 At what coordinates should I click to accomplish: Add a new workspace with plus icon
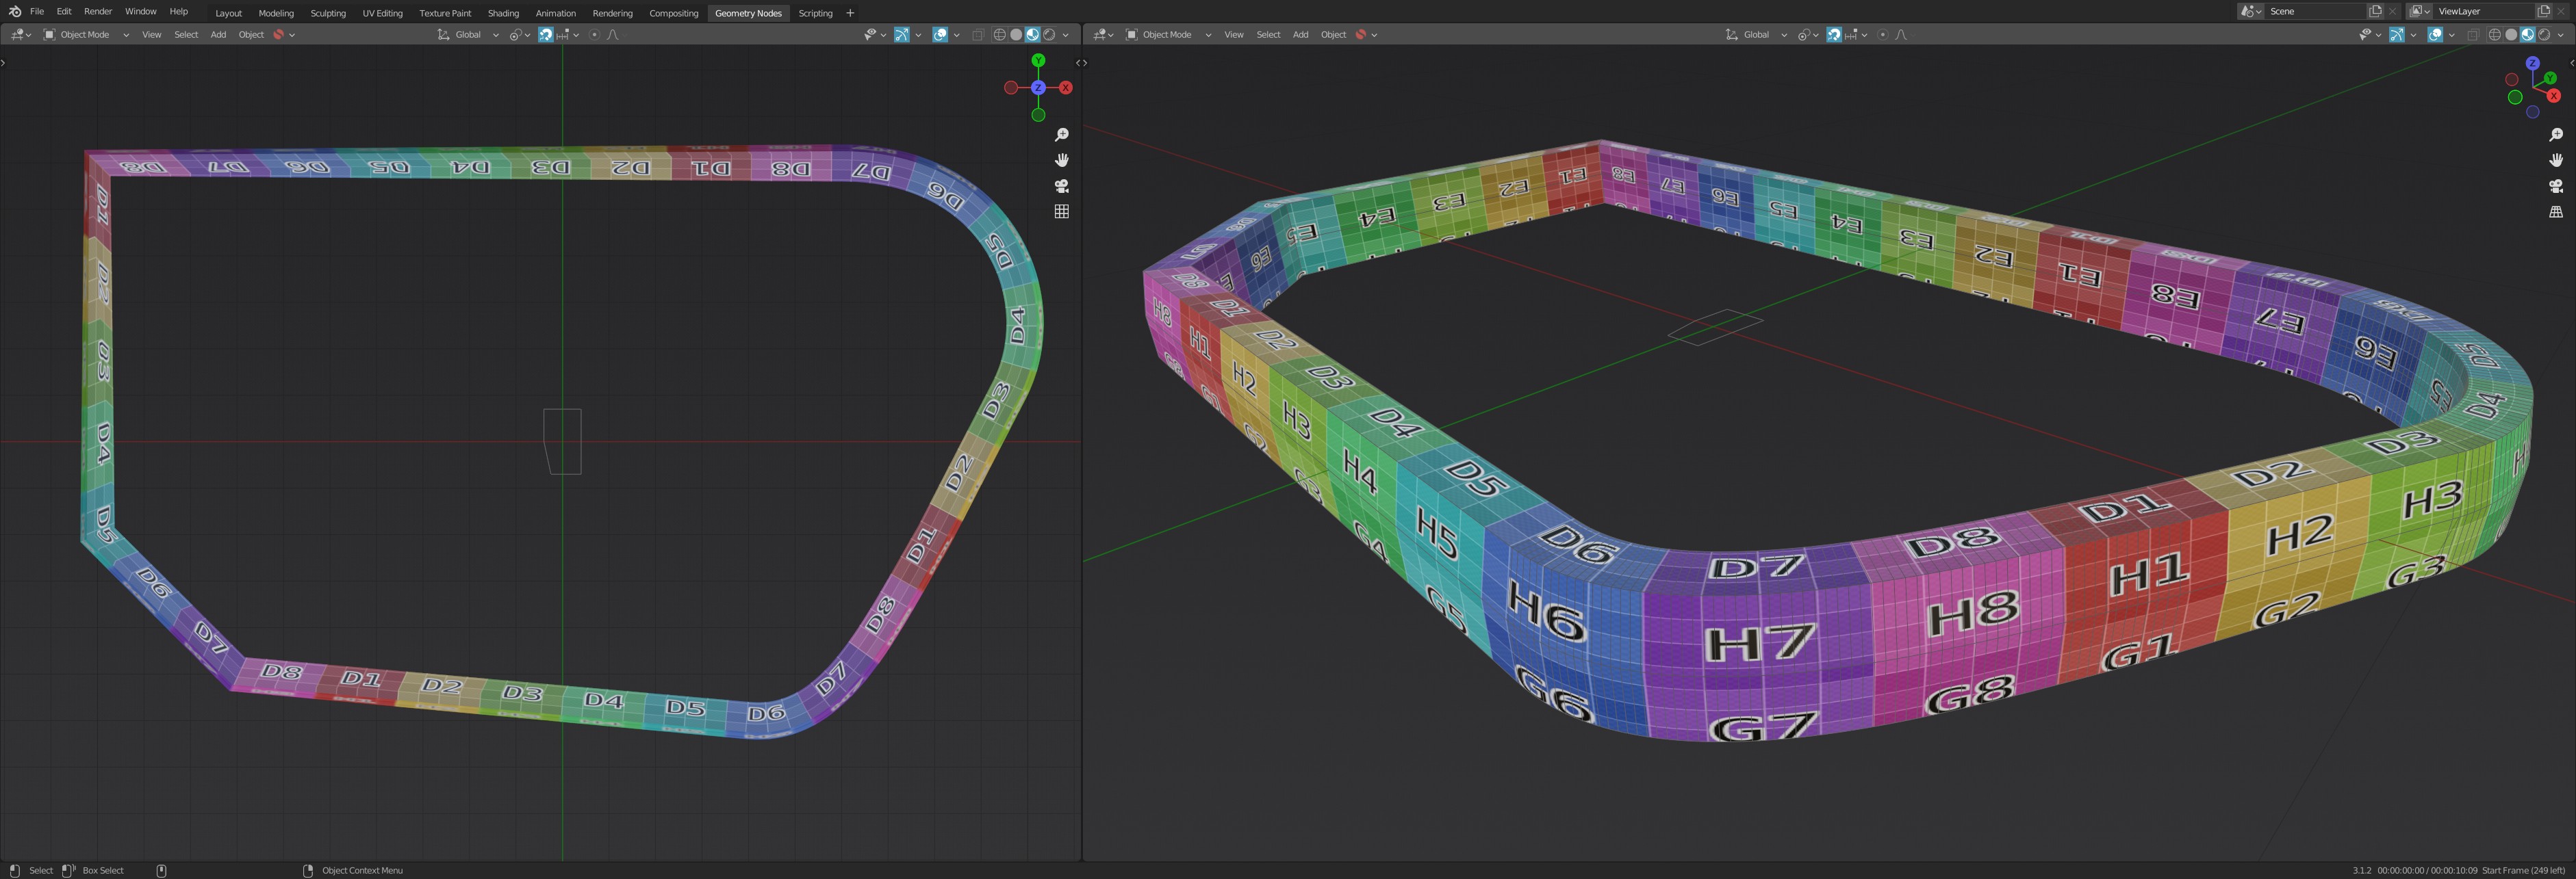(850, 13)
